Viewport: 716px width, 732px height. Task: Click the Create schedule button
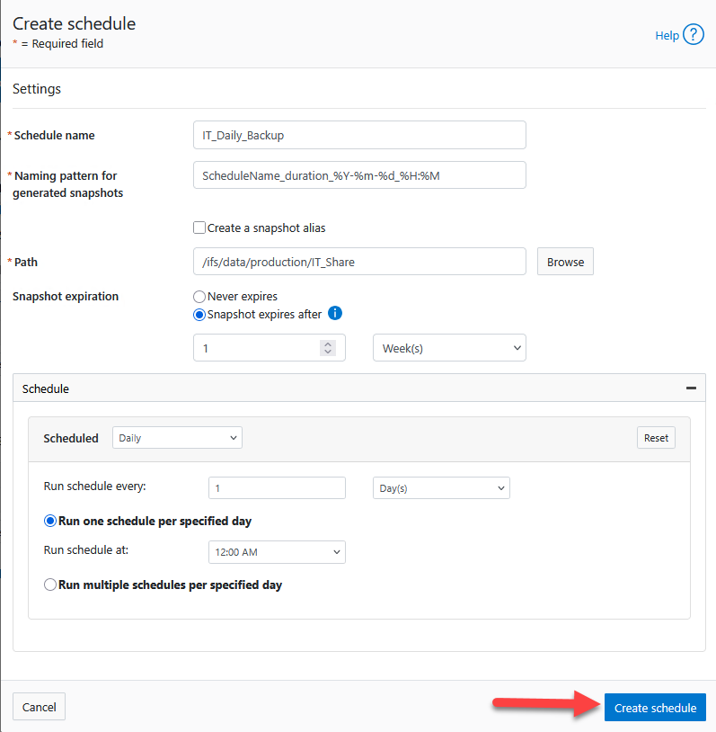(655, 707)
